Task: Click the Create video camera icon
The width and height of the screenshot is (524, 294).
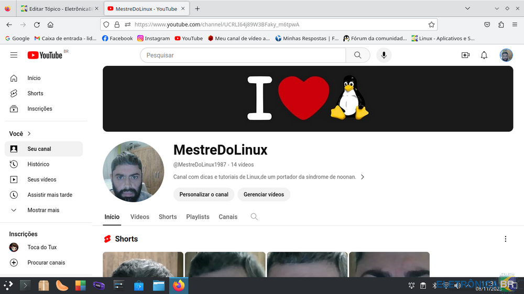Action: coord(465,55)
